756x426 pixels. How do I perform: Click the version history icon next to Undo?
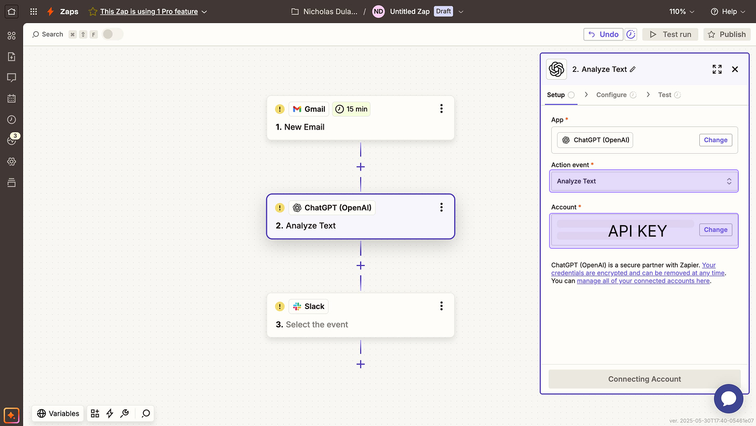631,34
